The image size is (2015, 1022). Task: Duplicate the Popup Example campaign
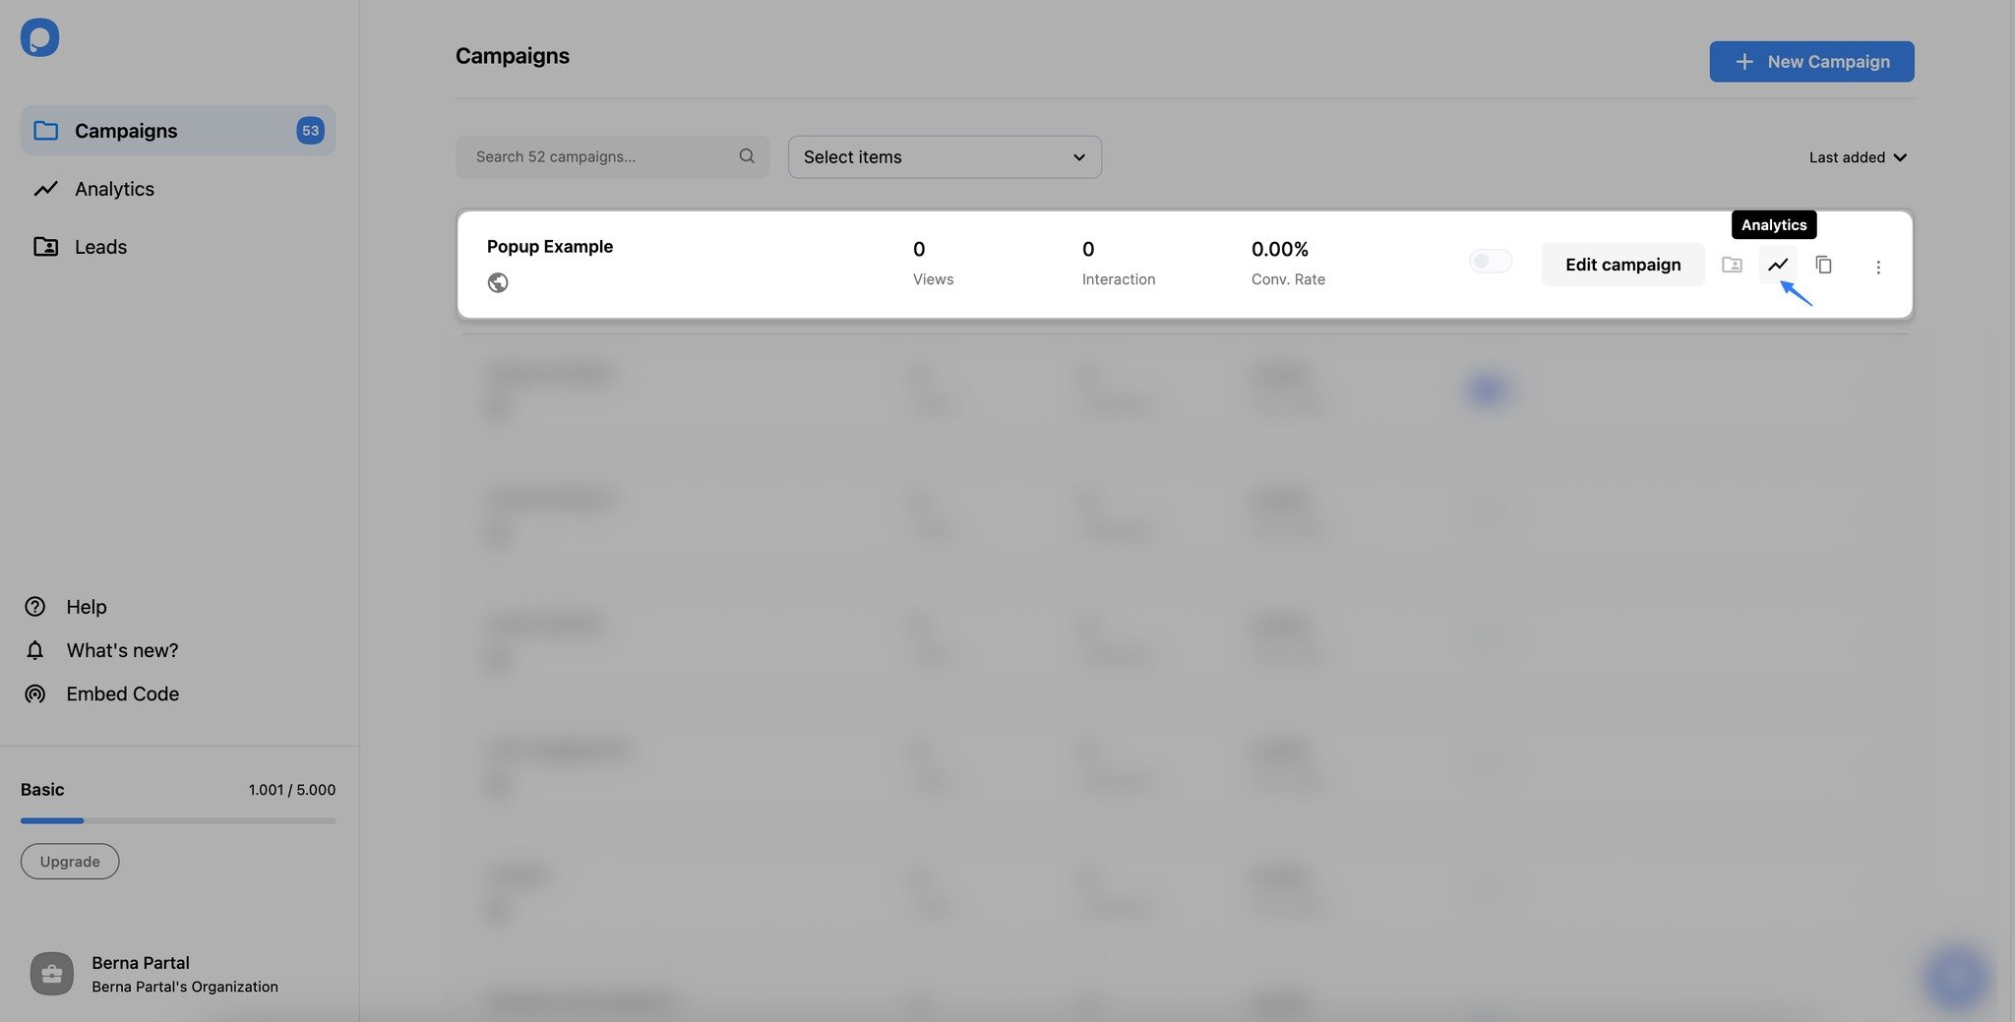1823,265
